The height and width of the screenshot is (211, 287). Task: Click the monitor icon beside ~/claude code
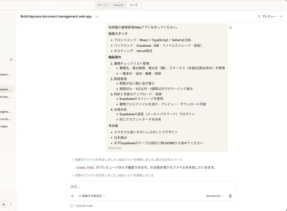point(71,205)
